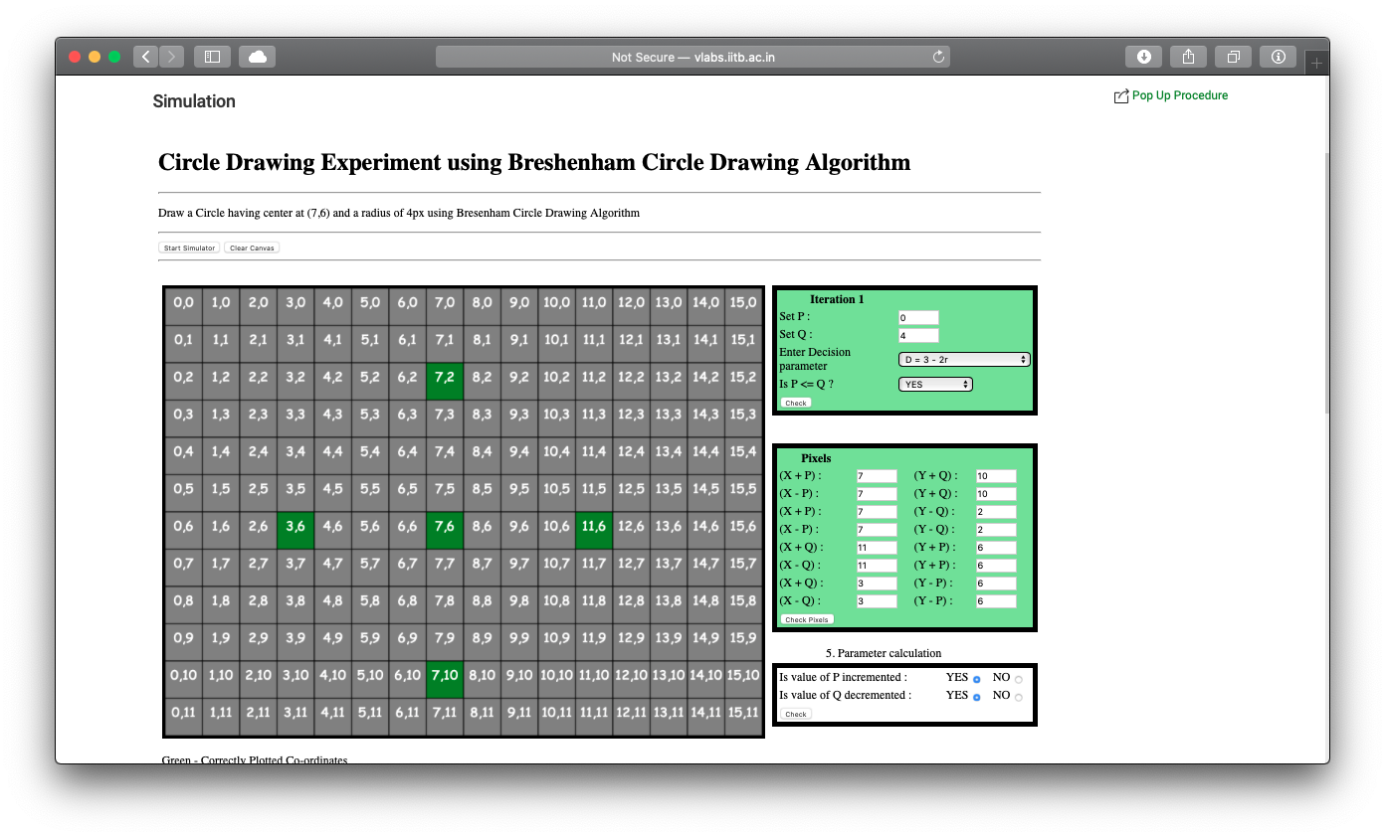Click the Safari address bar
Image resolution: width=1385 pixels, height=837 pixels.
pyautogui.click(x=692, y=57)
